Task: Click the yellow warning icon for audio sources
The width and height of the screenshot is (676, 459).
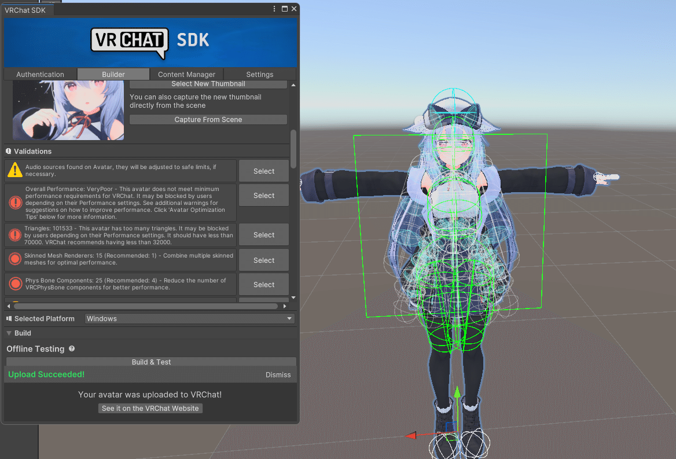Action: [x=15, y=170]
